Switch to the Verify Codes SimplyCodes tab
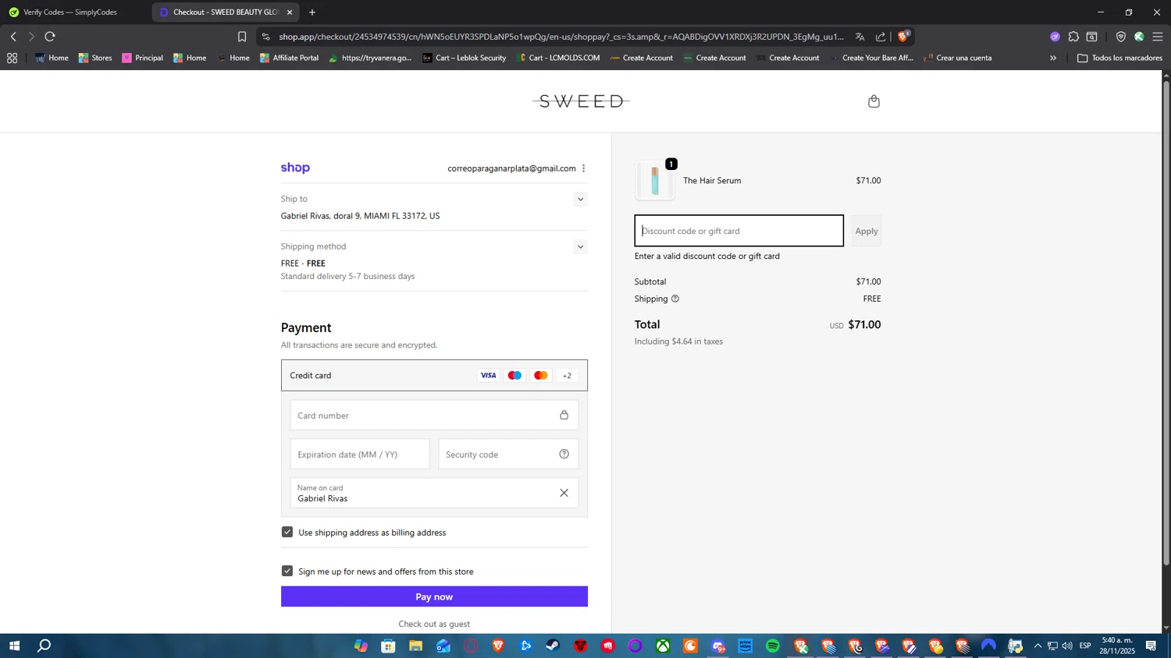Viewport: 1171px width, 658px height. [70, 12]
